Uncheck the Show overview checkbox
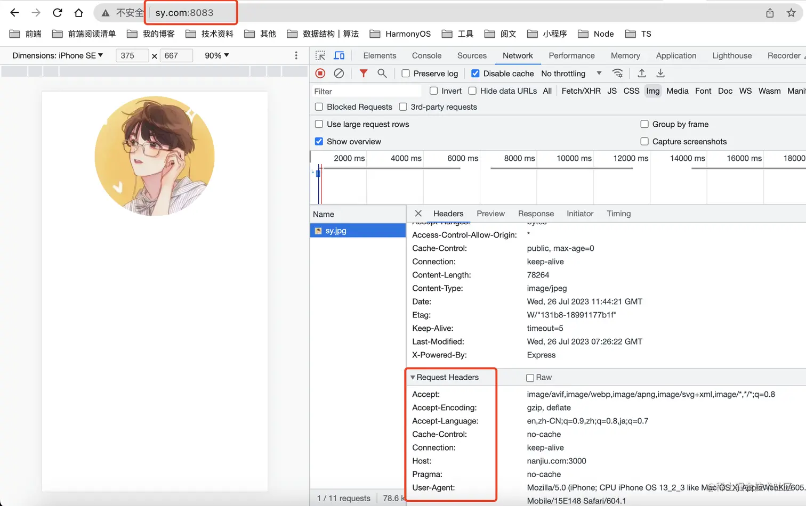 (319, 142)
